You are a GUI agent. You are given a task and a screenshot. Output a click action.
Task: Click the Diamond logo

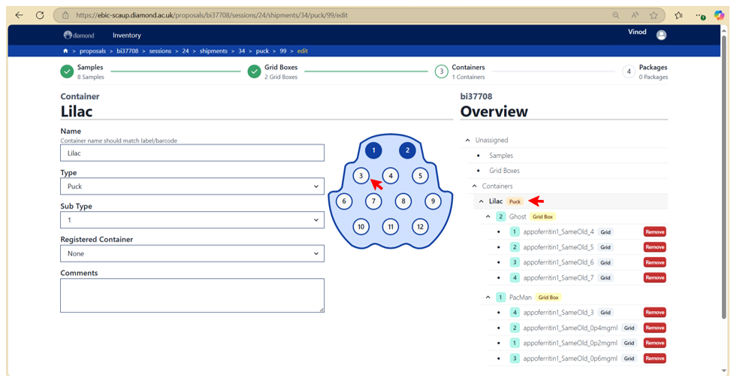(x=79, y=35)
